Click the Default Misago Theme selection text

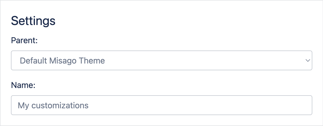click(x=62, y=61)
